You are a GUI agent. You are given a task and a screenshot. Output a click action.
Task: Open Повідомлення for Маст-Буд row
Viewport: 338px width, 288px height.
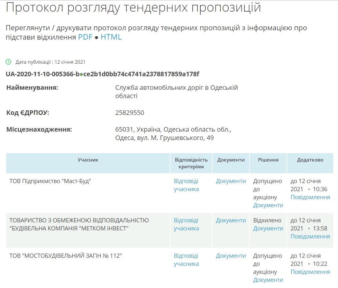tap(310, 197)
